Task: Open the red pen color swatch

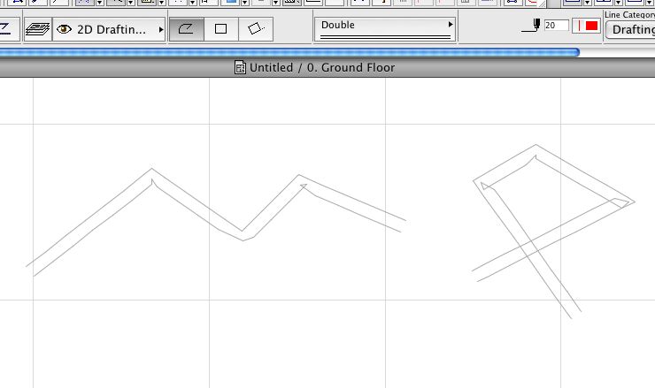Action: point(587,26)
